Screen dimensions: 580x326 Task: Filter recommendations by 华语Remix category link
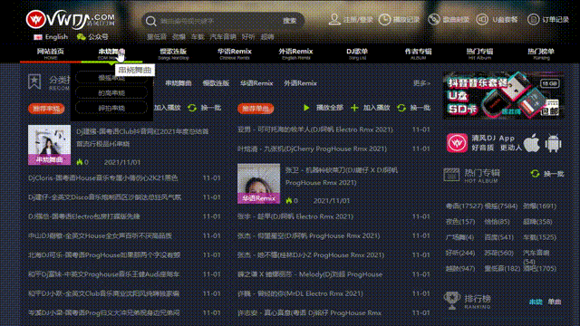pos(256,83)
